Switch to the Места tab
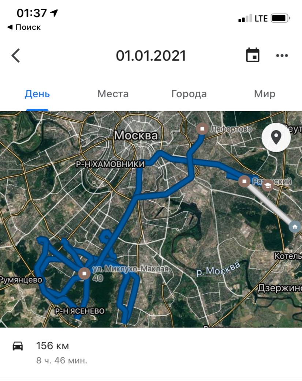Screen dimensions: 302x381 click(x=113, y=94)
